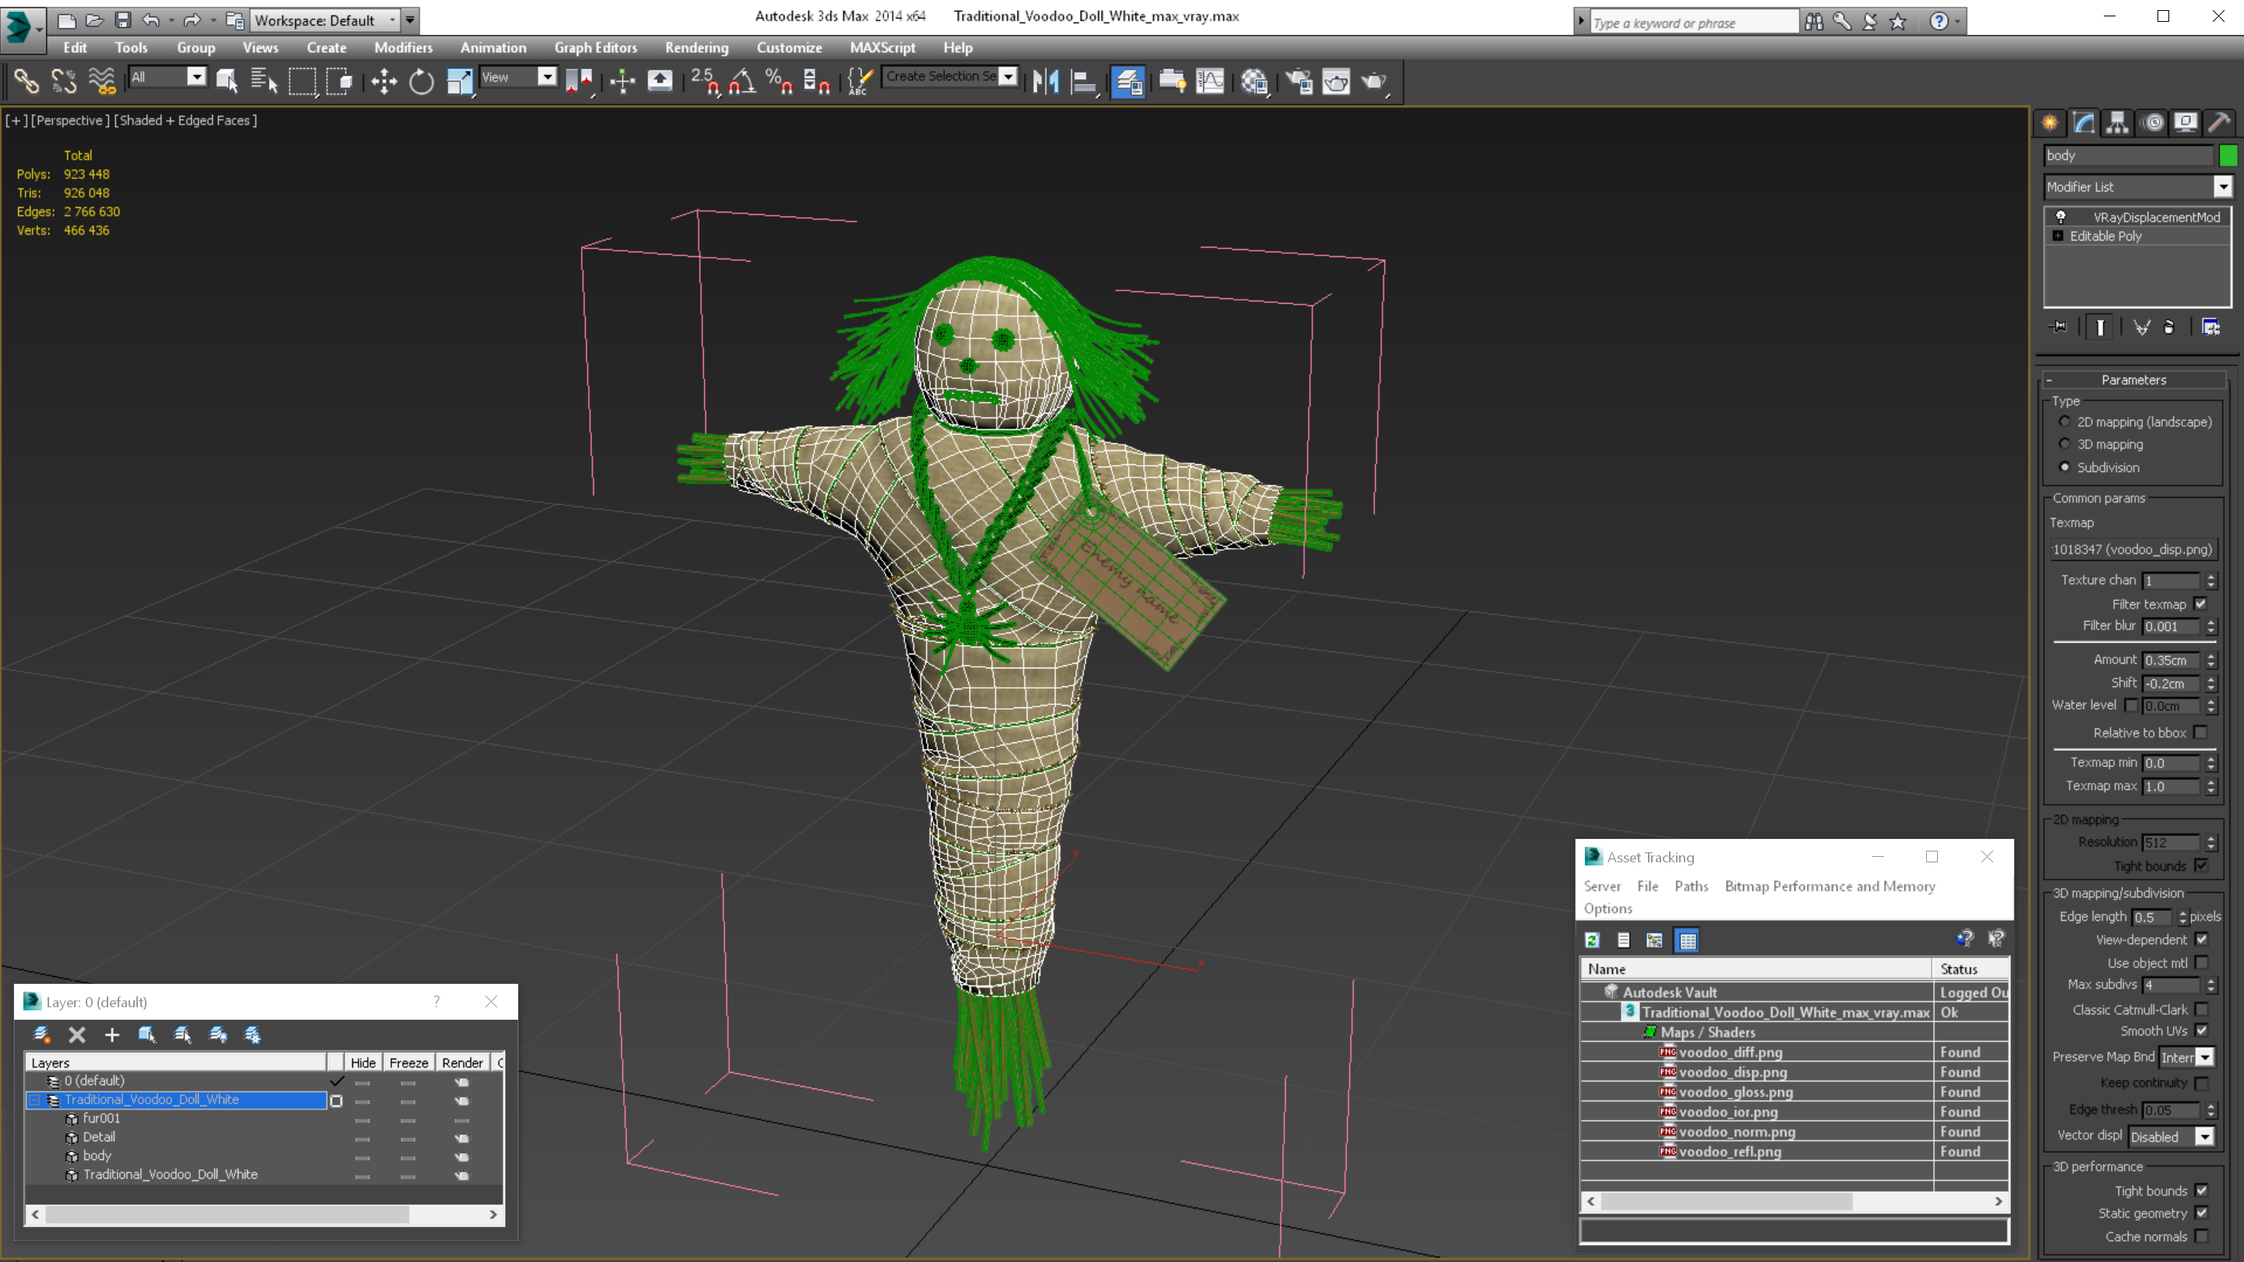Viewport: 2244px width, 1262px height.
Task: Click the Align tool icon
Action: 1083,81
